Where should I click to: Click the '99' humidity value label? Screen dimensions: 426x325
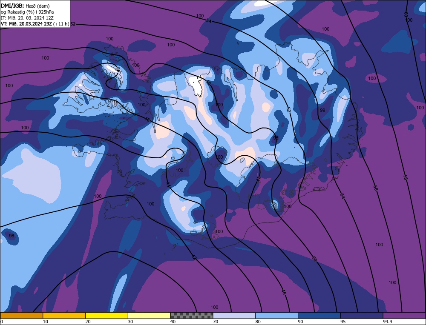point(322,110)
